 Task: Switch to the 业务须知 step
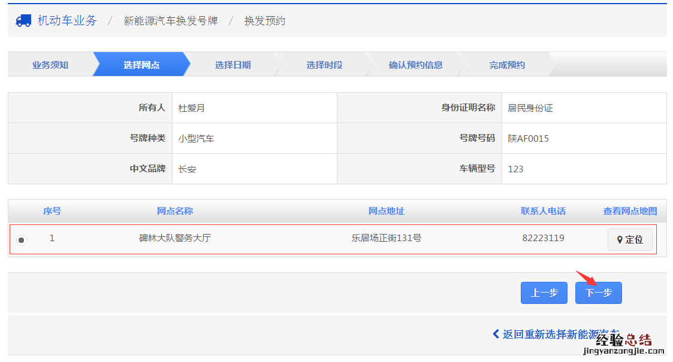[x=50, y=65]
